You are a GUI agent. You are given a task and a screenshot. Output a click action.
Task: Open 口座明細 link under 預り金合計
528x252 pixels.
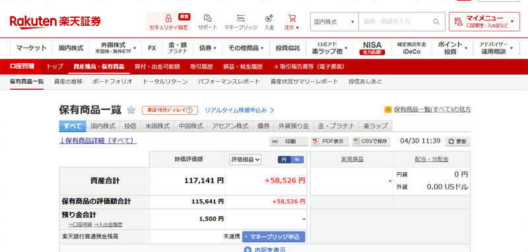(80, 225)
